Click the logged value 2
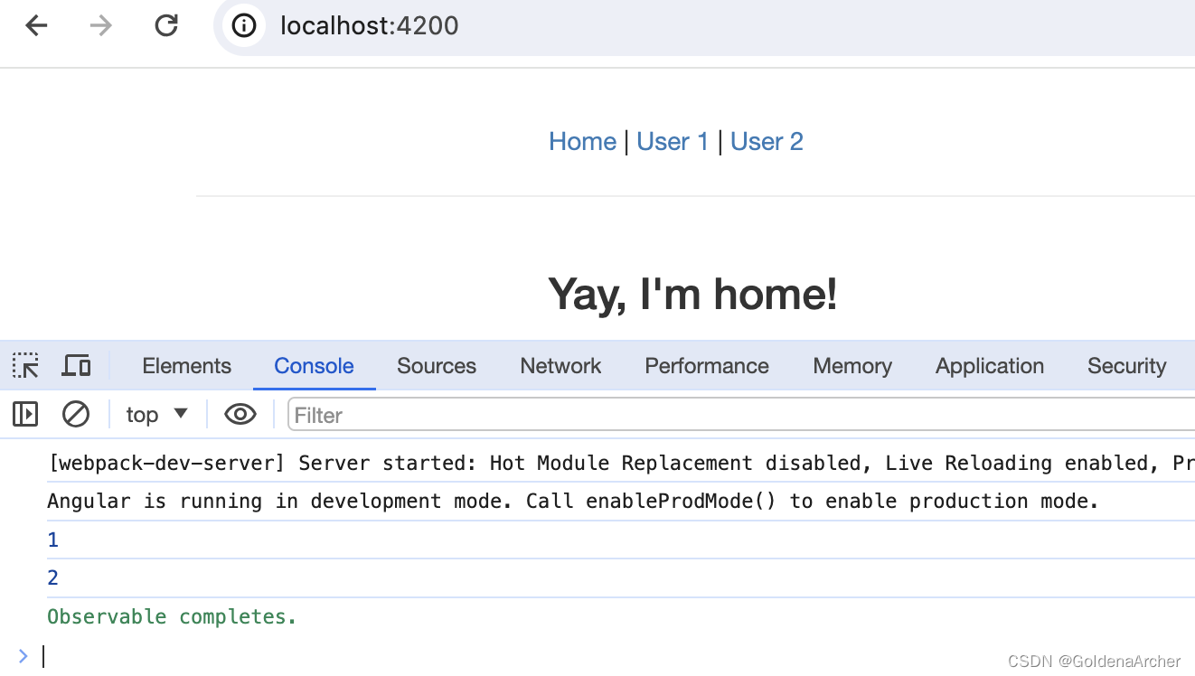This screenshot has height=676, width=1195. (x=52, y=577)
